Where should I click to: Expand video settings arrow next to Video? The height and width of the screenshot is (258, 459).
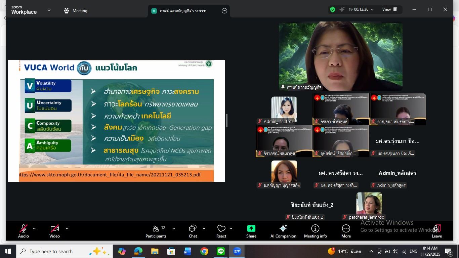(x=67, y=228)
